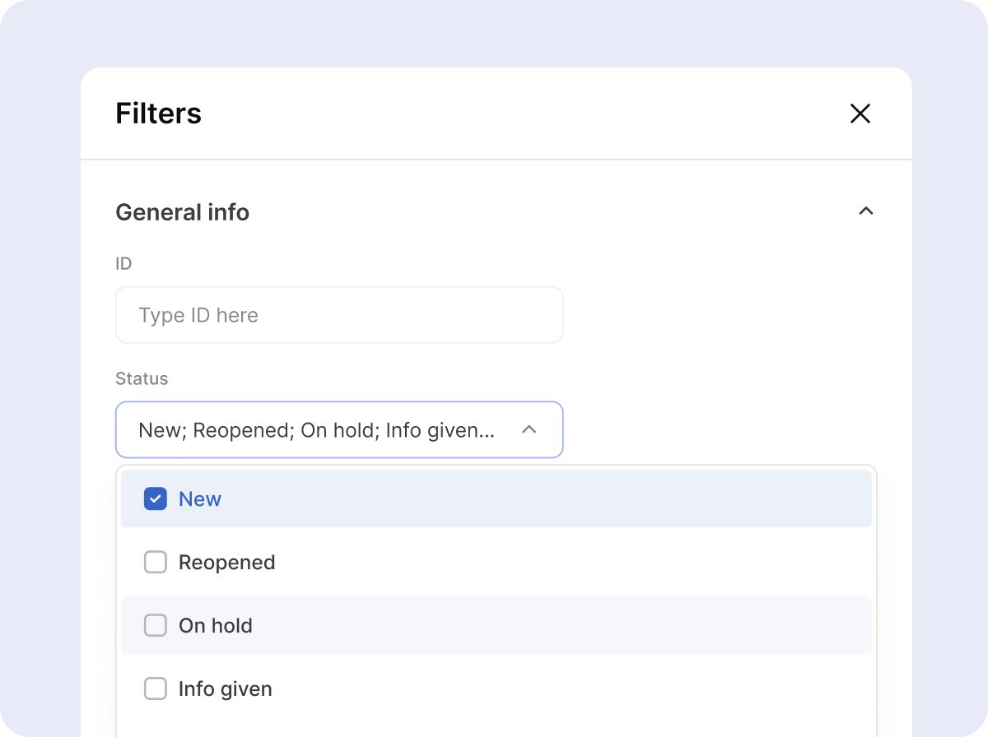Click the Type ID here input field
The height and width of the screenshot is (737, 988).
click(x=339, y=315)
